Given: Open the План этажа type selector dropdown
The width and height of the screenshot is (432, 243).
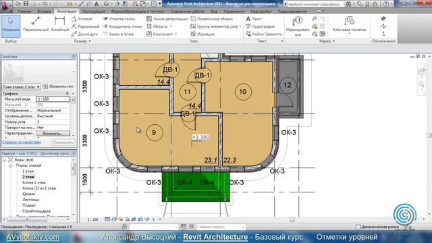Looking at the screenshot, I should click(38, 87).
